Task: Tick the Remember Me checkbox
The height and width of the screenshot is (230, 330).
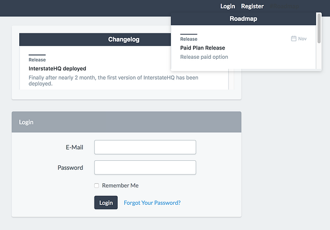Action: coord(97,186)
